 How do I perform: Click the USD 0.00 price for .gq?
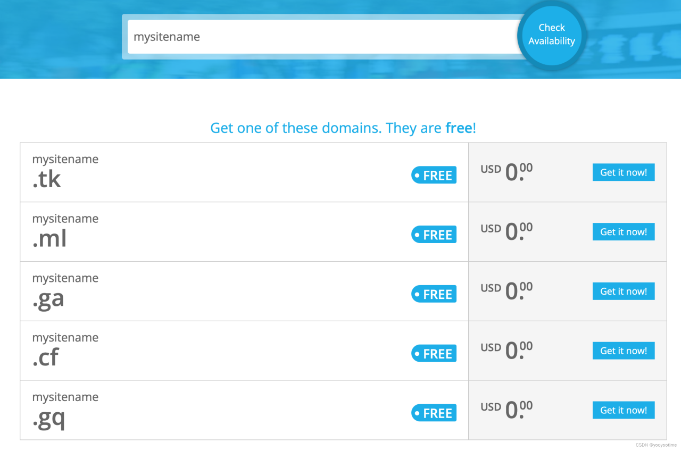click(x=506, y=410)
